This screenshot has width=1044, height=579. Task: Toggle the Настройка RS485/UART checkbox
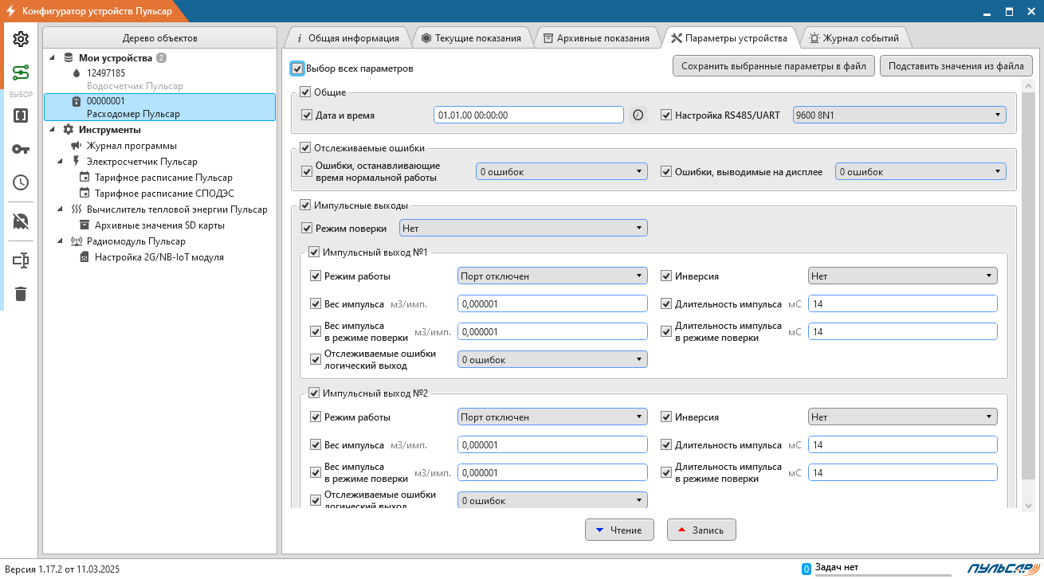pyautogui.click(x=666, y=115)
